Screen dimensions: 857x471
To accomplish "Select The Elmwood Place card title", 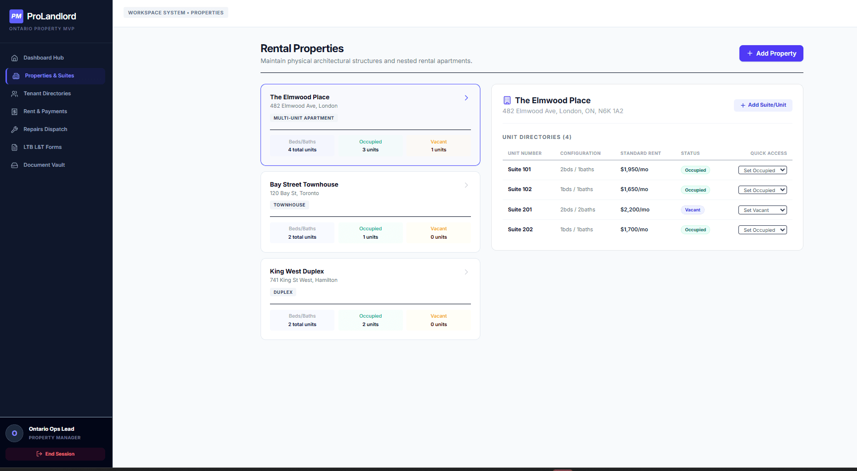I will click(300, 97).
